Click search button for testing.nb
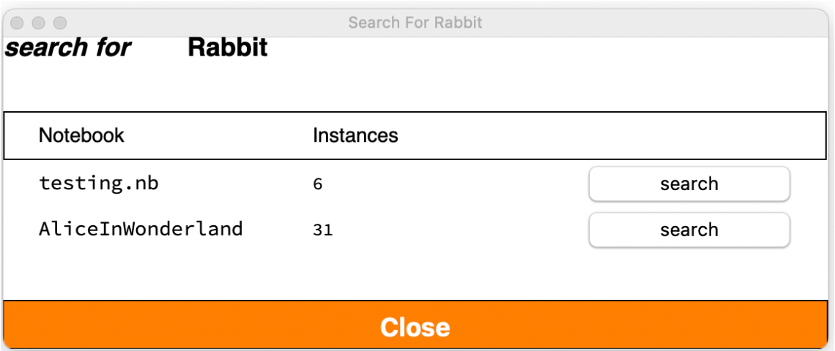This screenshot has width=835, height=351. coord(689,184)
